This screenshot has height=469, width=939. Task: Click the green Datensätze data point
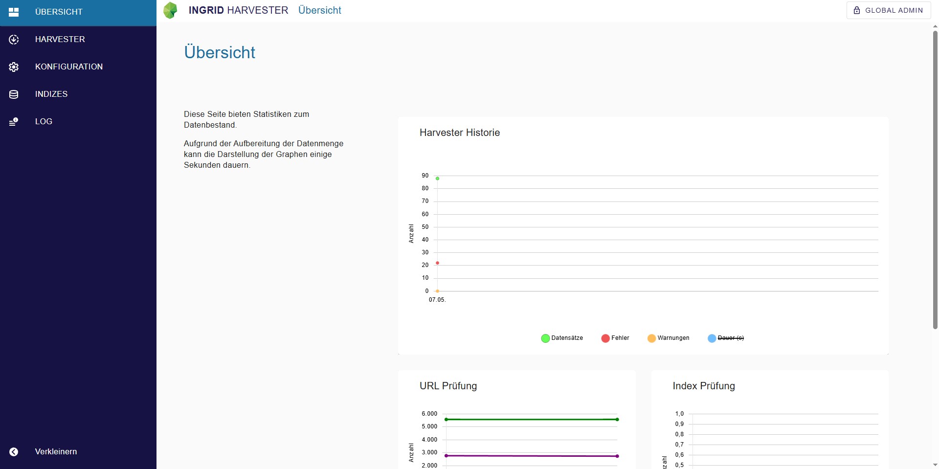click(437, 179)
